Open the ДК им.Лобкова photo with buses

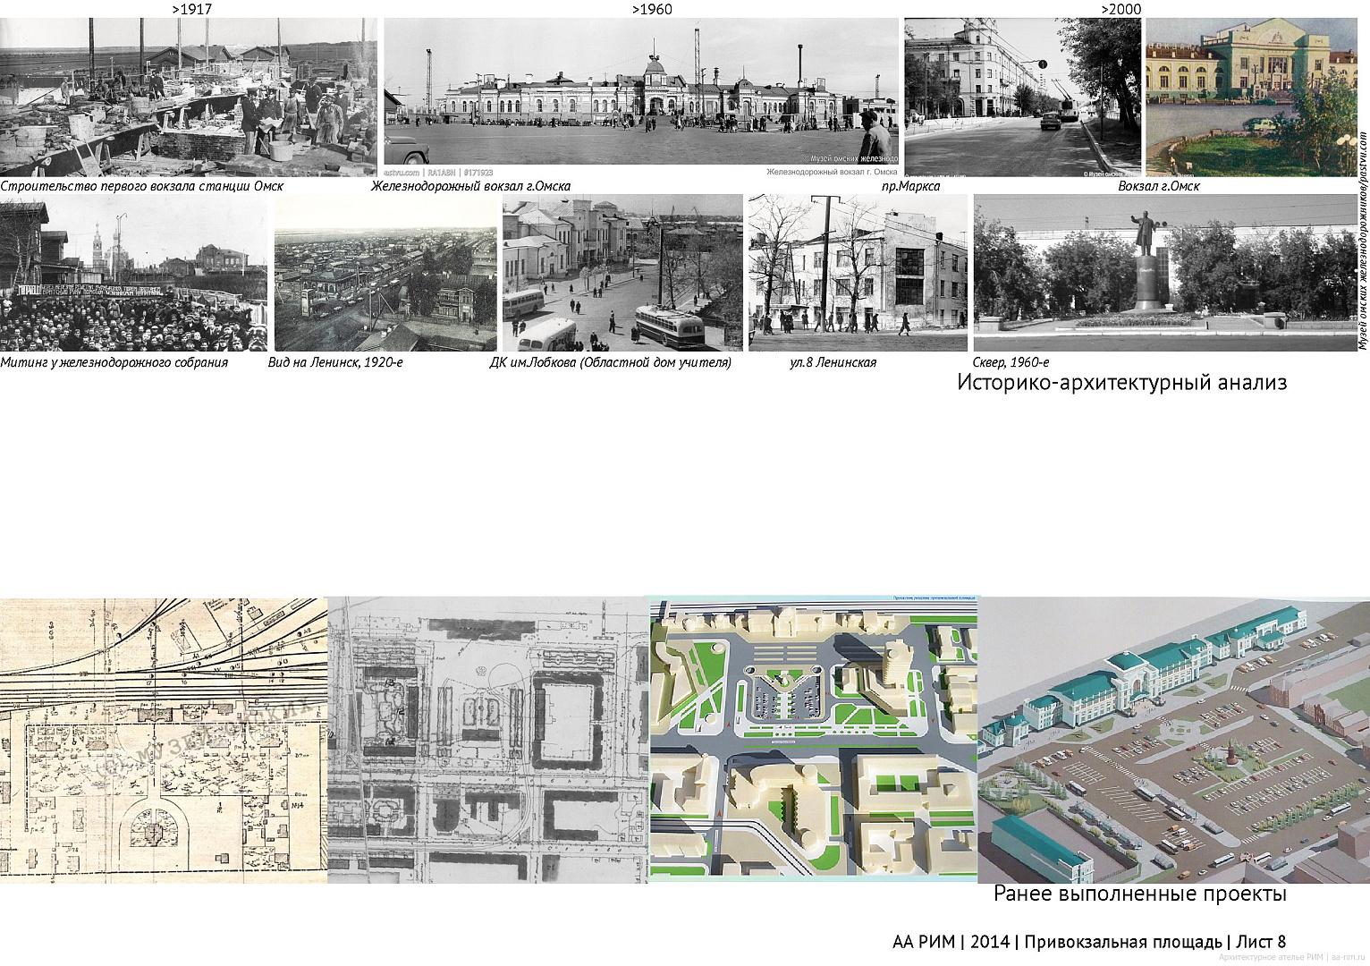pyautogui.click(x=622, y=274)
